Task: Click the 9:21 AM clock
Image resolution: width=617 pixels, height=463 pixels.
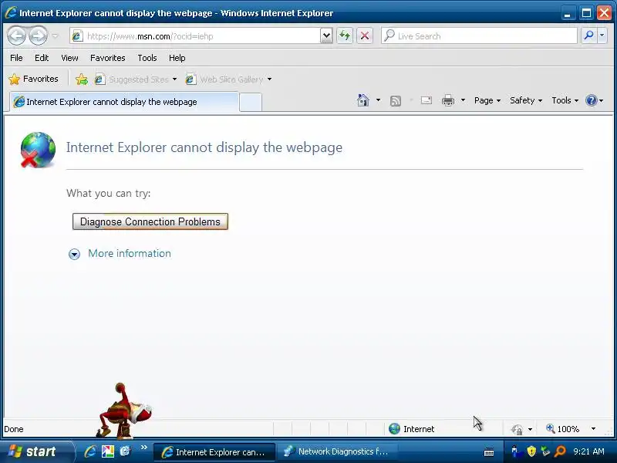Action: tap(588, 451)
